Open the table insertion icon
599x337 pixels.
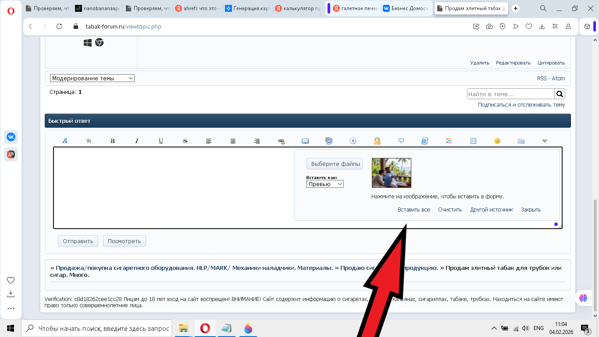pyautogui.click(x=473, y=140)
